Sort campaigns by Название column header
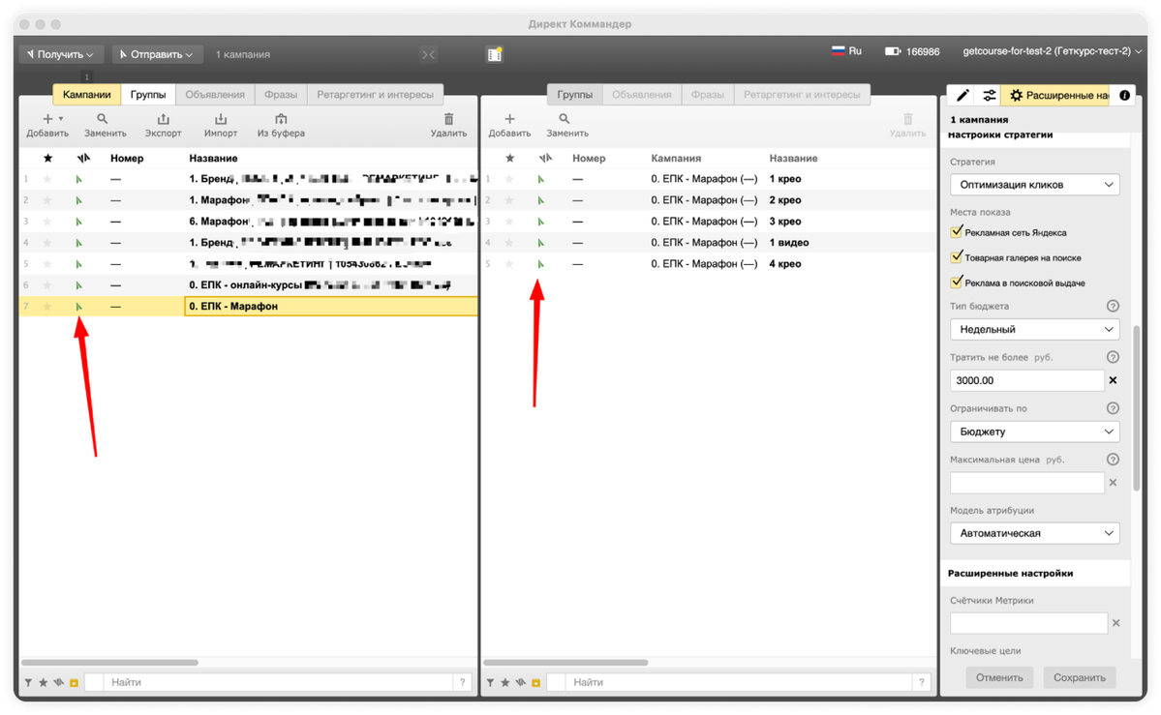Image resolution: width=1161 pixels, height=715 pixels. 213,159
